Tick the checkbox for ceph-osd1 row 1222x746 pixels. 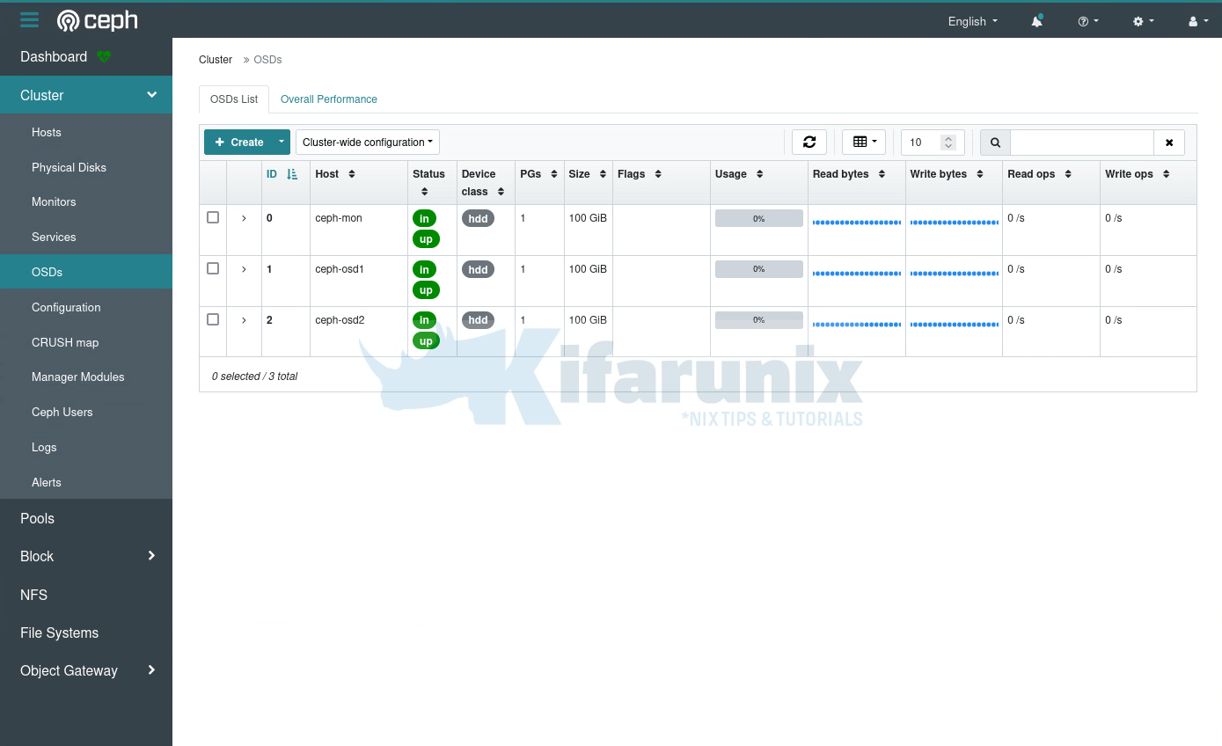pos(213,268)
